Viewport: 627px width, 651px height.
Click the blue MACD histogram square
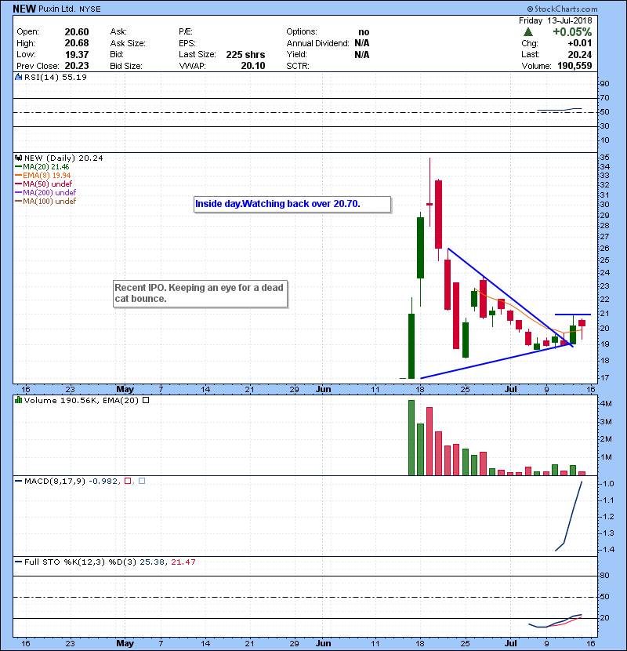pos(142,481)
